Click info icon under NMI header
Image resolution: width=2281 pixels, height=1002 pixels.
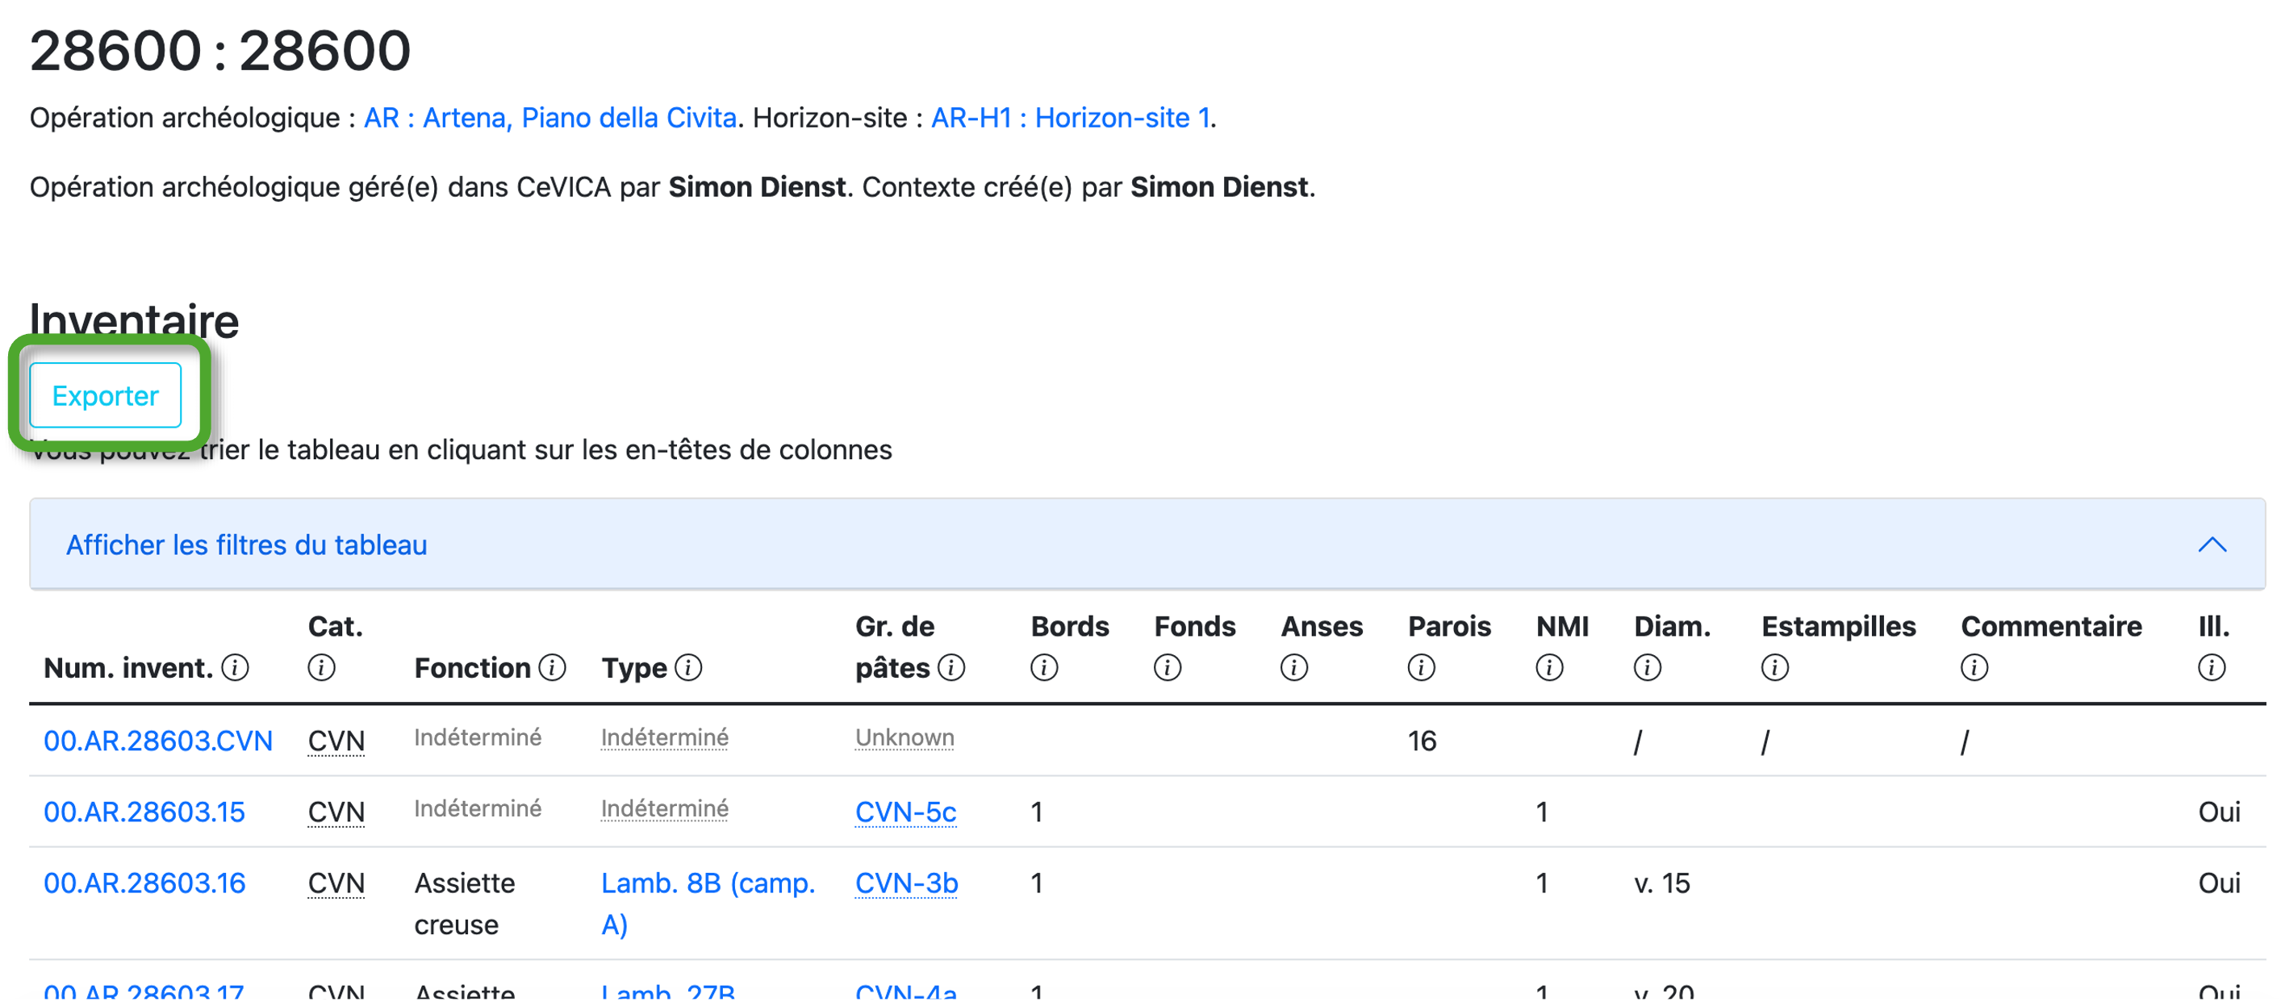pos(1548,667)
